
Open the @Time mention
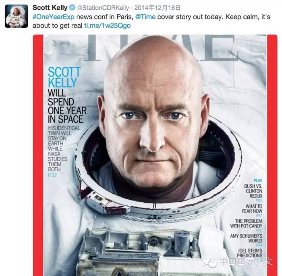pyautogui.click(x=145, y=17)
